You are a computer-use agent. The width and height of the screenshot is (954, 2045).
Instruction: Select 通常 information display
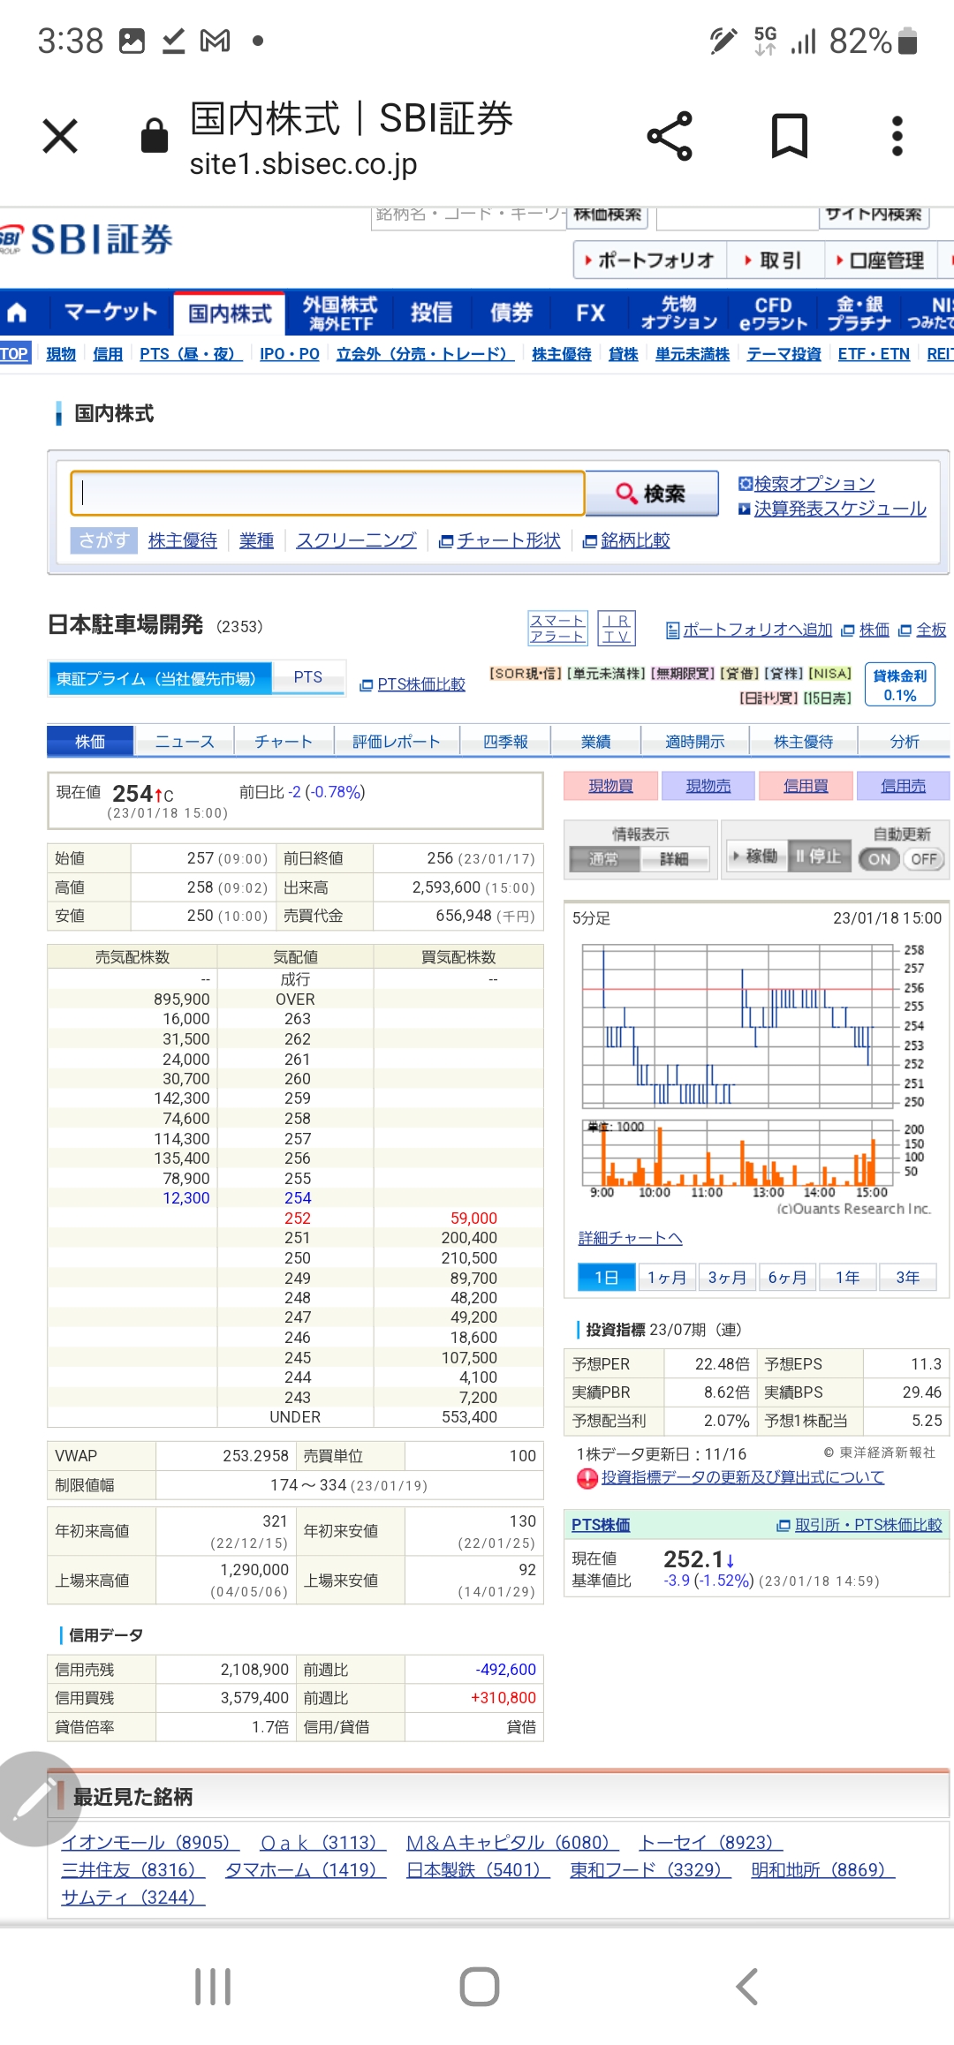coord(604,859)
